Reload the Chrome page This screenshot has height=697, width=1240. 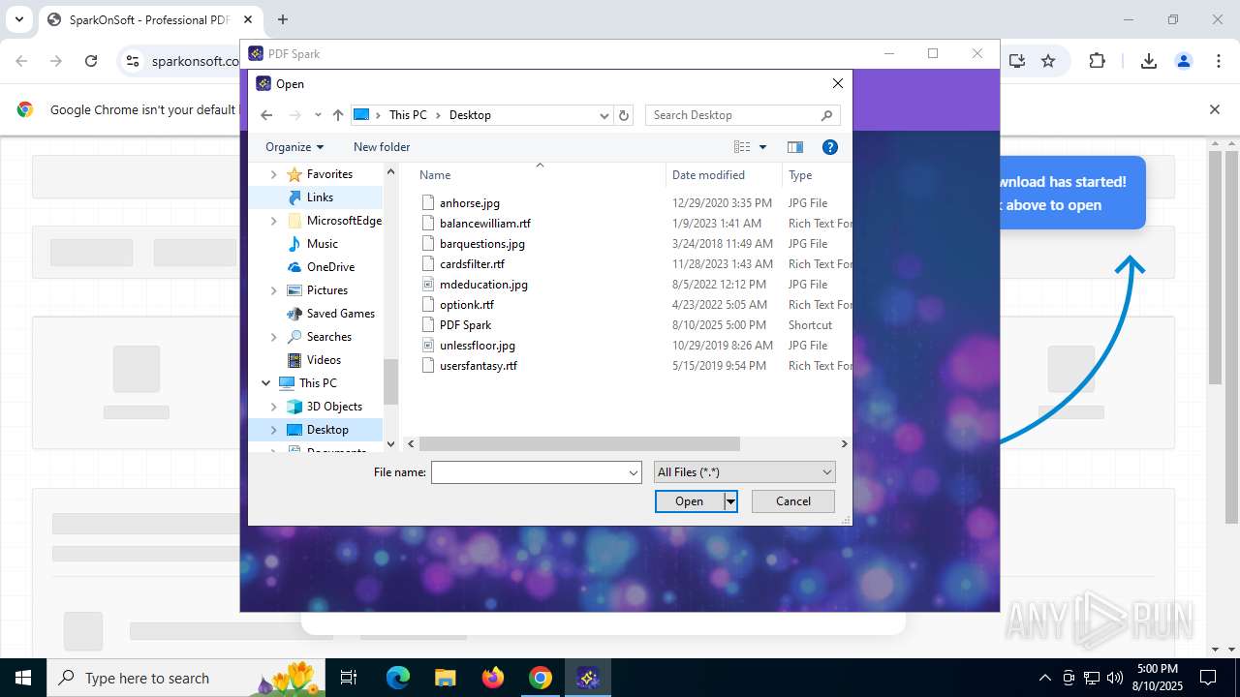(x=91, y=61)
